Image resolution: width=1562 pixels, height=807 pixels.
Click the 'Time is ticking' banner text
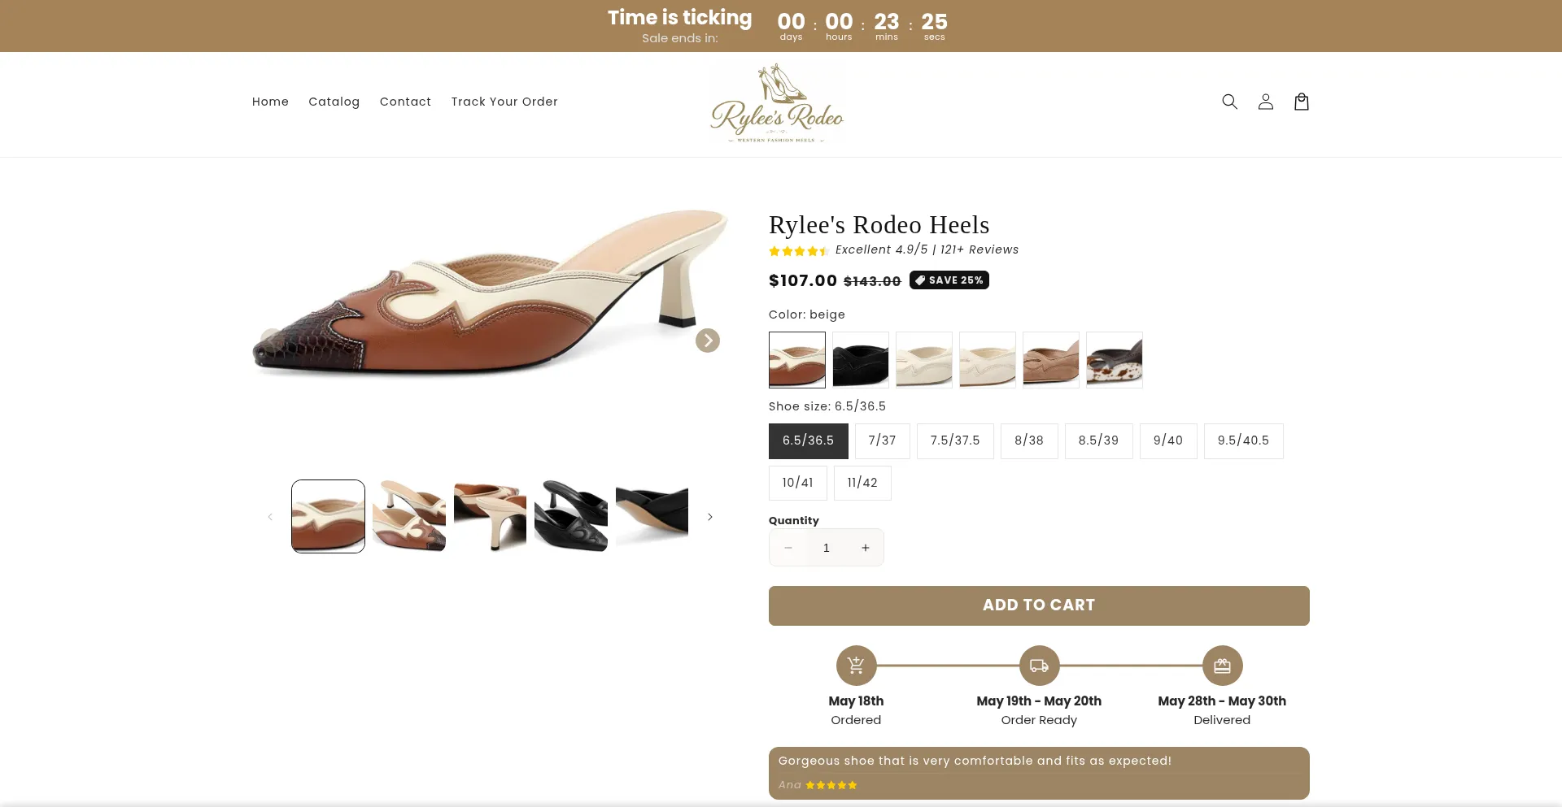(x=679, y=18)
